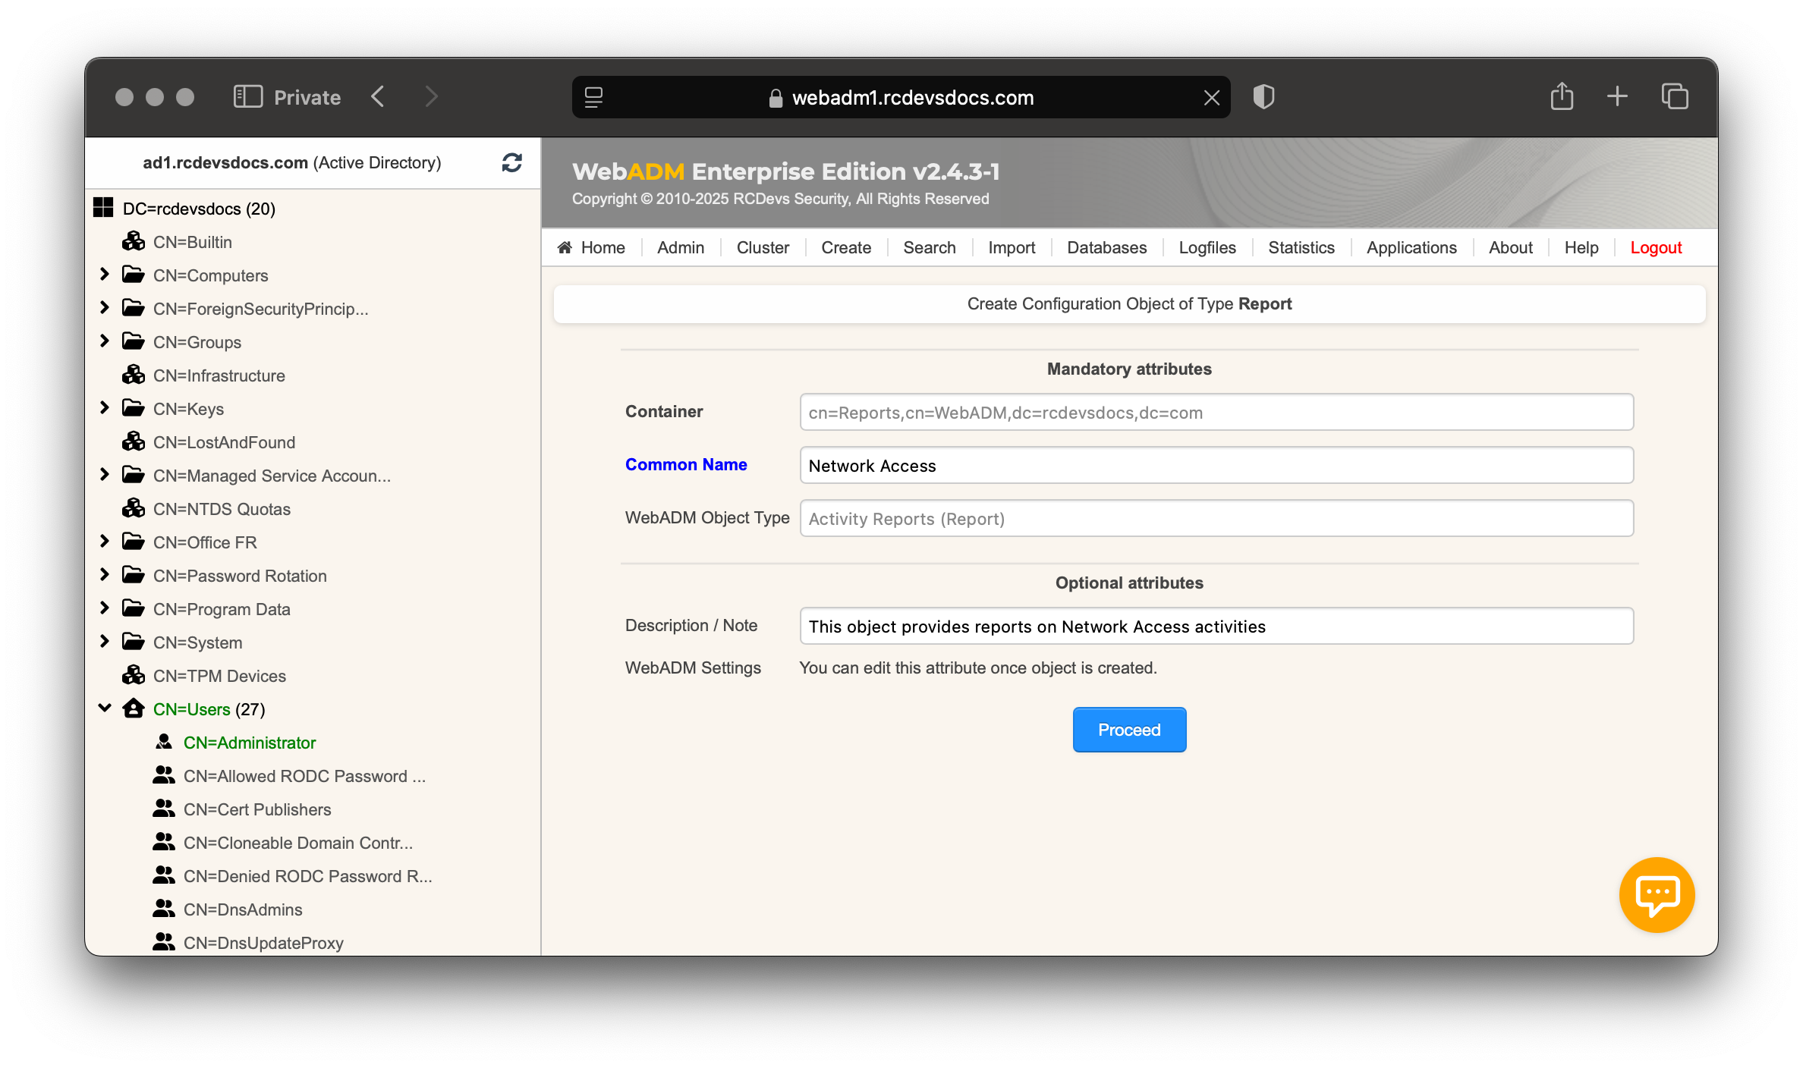1803x1068 pixels.
Task: Click the CN=Keys folder icon
Action: tap(134, 408)
